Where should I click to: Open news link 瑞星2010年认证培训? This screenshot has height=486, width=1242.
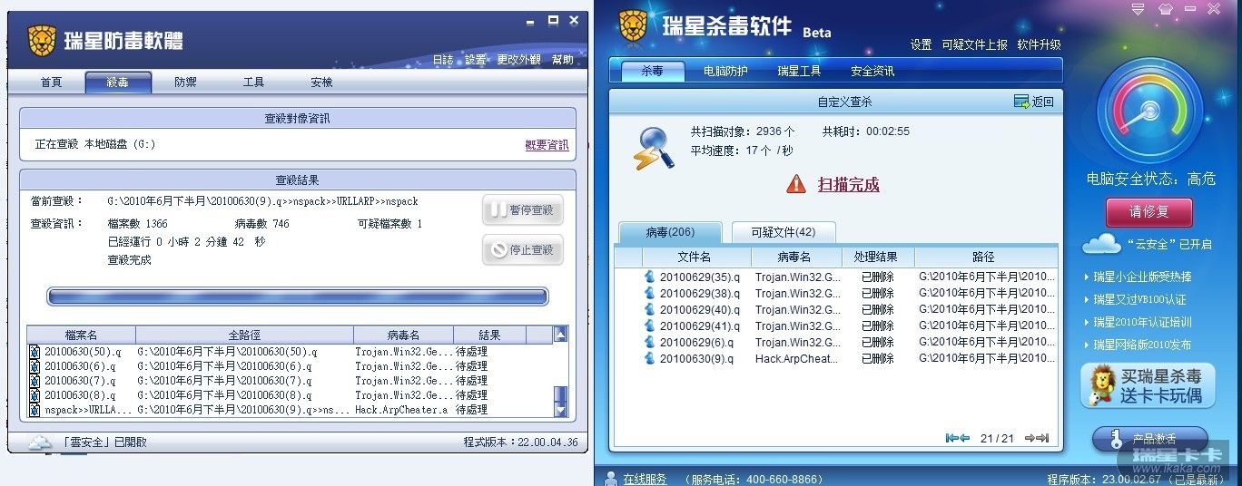(x=1142, y=322)
